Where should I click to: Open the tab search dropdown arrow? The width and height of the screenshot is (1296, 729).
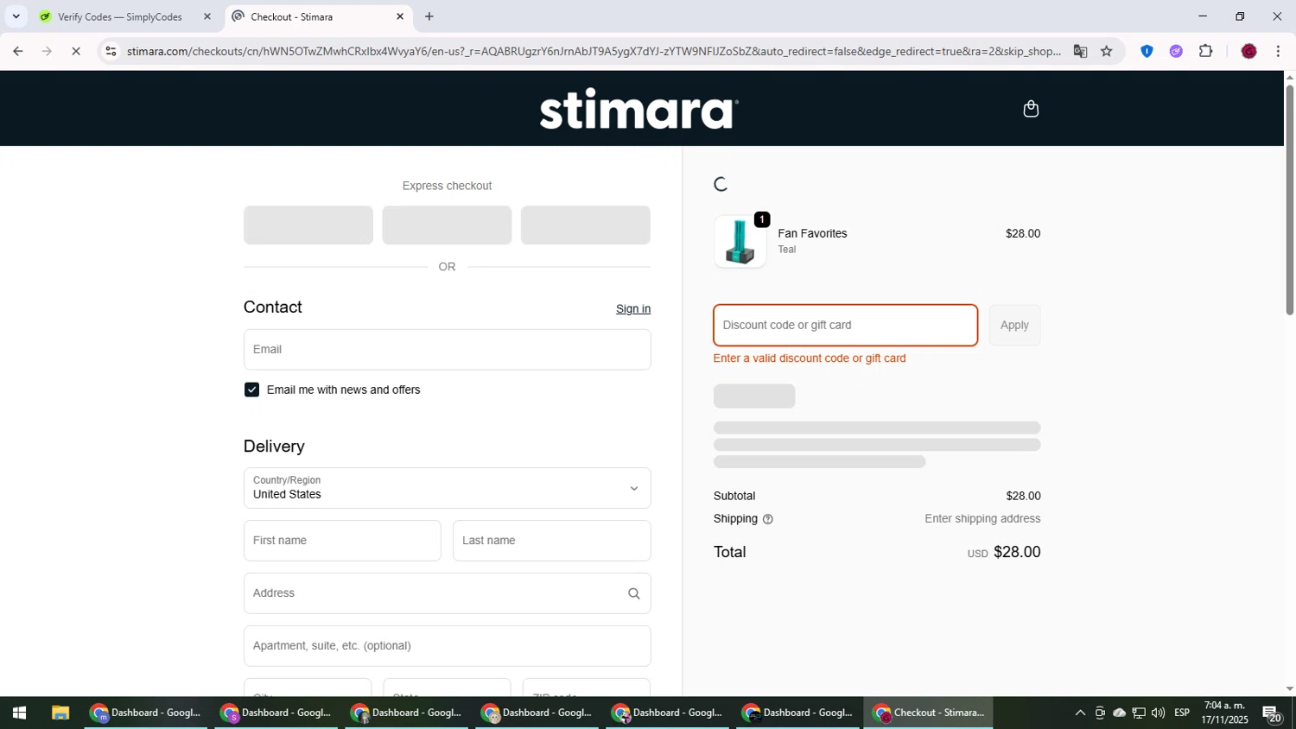pos(16,16)
